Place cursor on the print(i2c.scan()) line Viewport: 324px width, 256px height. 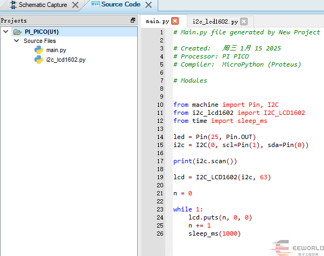click(205, 161)
